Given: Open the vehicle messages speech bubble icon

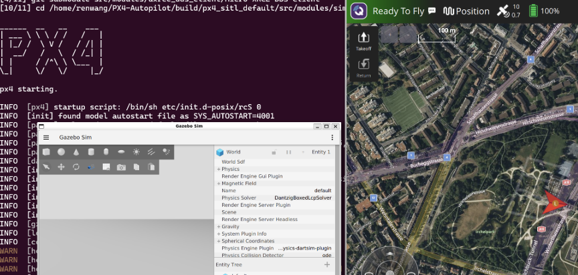Looking at the screenshot, I should click(x=431, y=11).
